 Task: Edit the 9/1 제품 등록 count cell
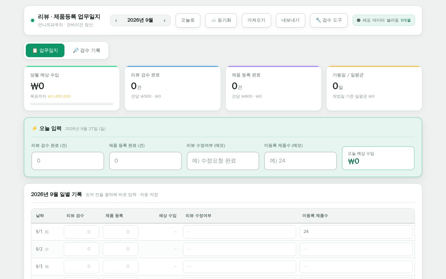click(121, 232)
